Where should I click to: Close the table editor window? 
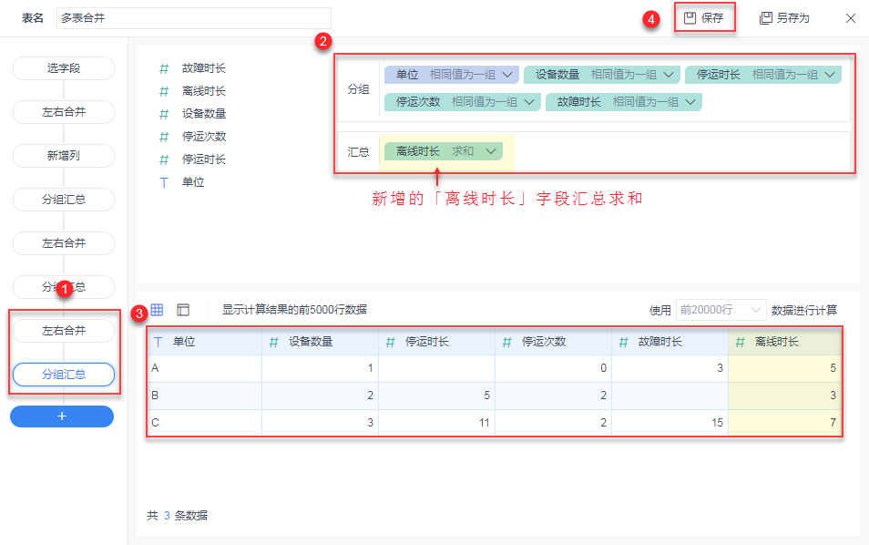point(850,18)
